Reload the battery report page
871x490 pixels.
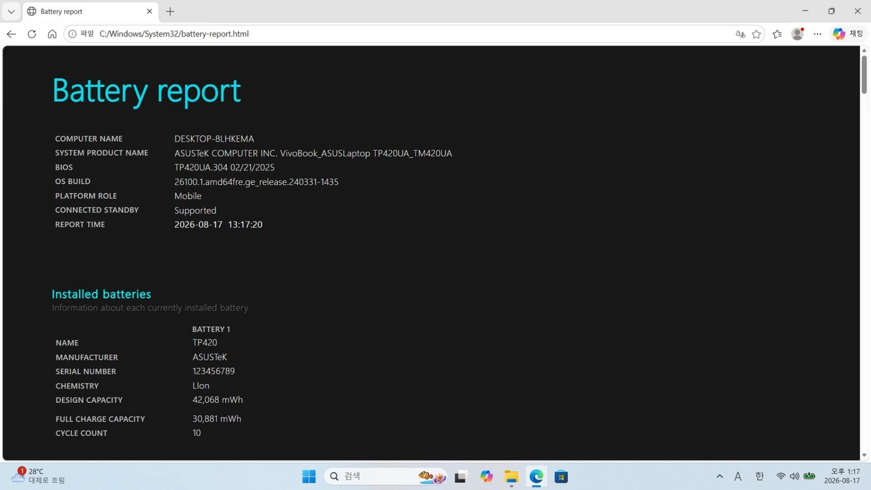click(31, 34)
